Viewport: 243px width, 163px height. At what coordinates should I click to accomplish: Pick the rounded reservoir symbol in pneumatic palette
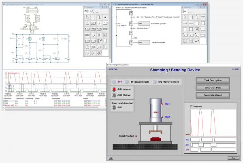tap(105, 41)
